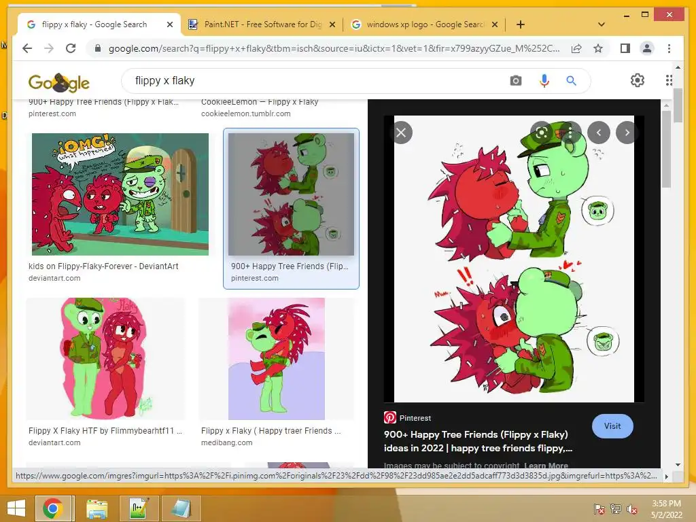Expand the tab search dropdown arrow
Screen dimensions: 696x522
tap(602, 24)
